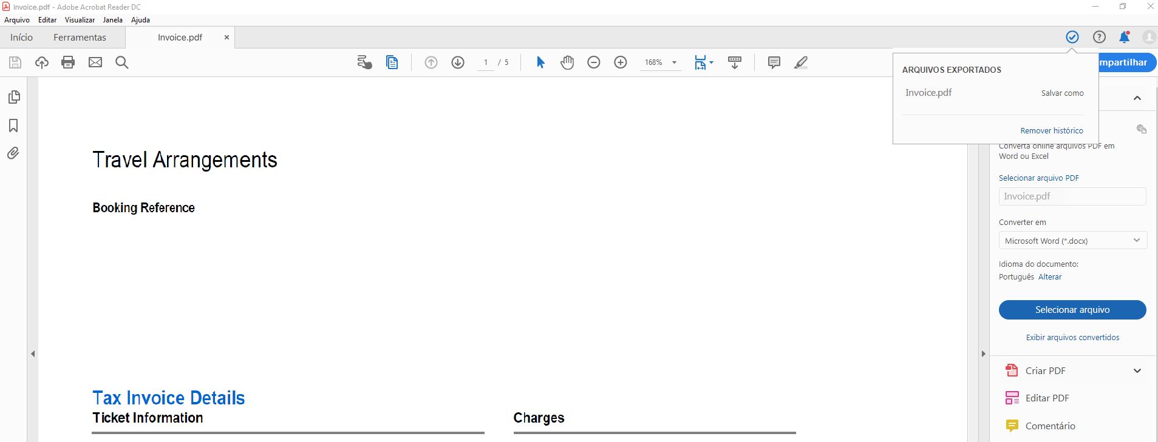
Task: Close the Invoice.pdf tab
Action: click(226, 37)
